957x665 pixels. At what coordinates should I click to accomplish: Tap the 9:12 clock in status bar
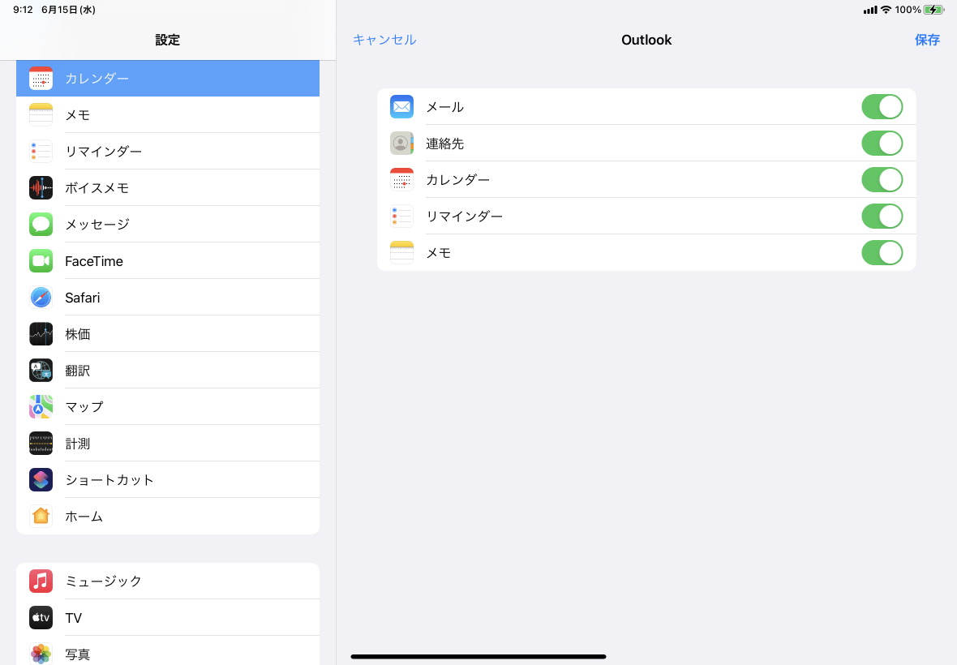(24, 10)
